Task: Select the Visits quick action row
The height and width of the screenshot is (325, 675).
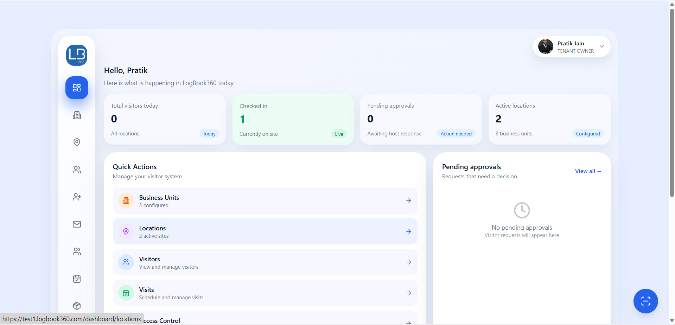Action: click(x=265, y=293)
